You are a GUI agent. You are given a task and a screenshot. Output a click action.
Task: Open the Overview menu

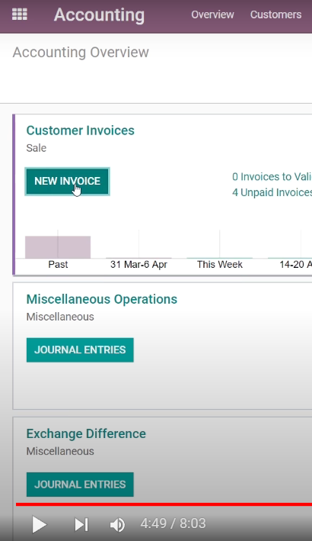pyautogui.click(x=212, y=14)
